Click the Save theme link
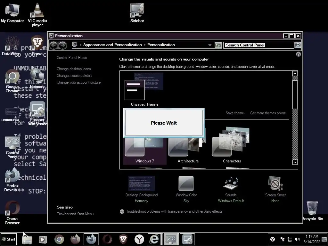The image size is (328, 246). [x=235, y=113]
